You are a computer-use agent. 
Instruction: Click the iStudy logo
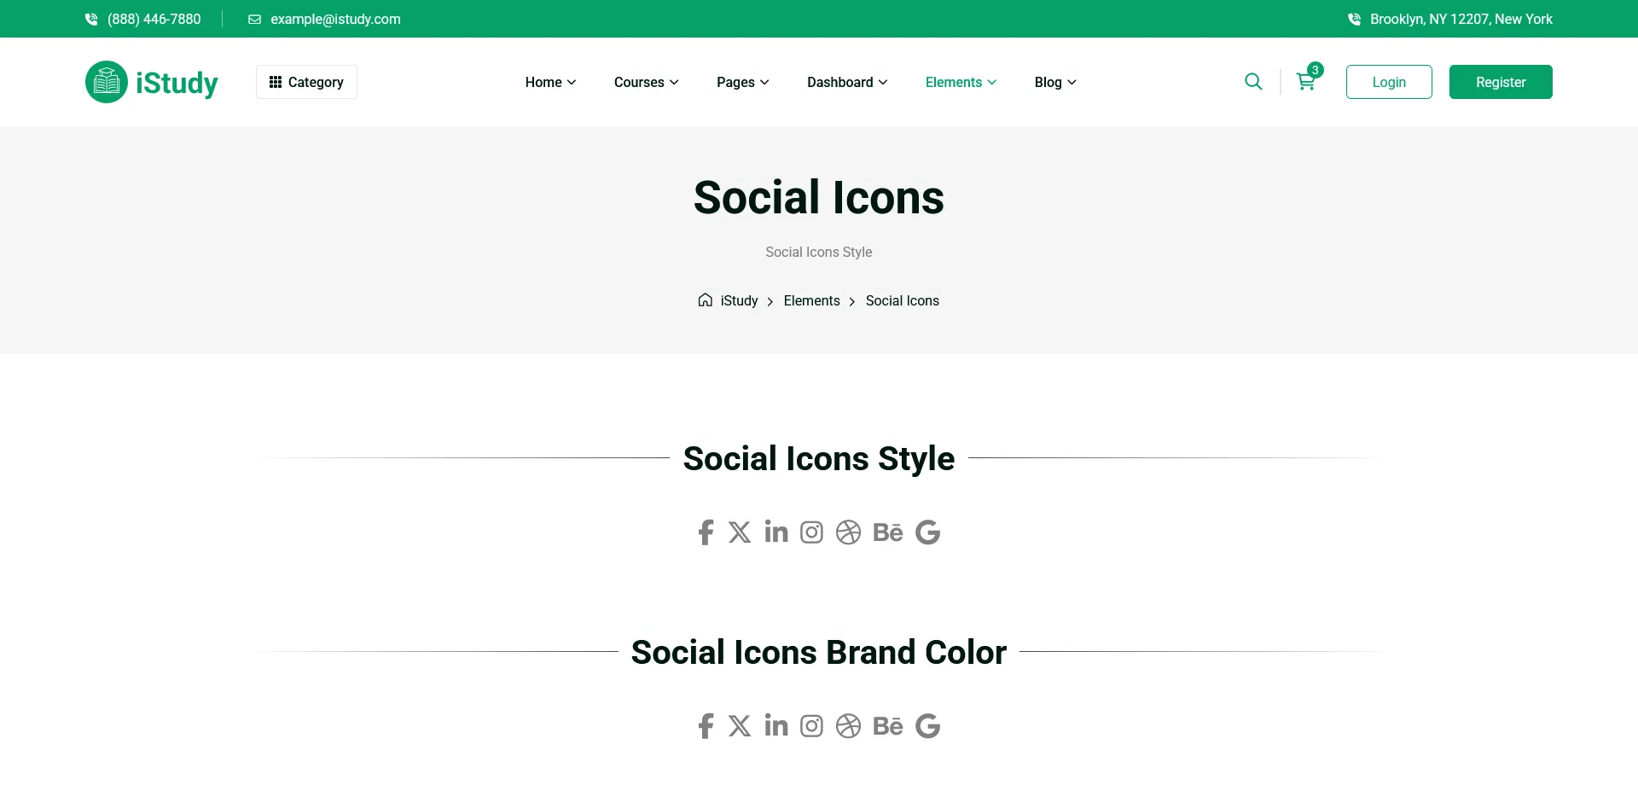point(152,82)
